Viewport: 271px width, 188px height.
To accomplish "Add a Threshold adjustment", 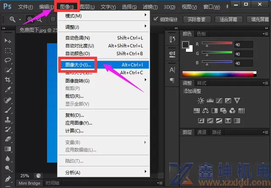I will 219,121.
